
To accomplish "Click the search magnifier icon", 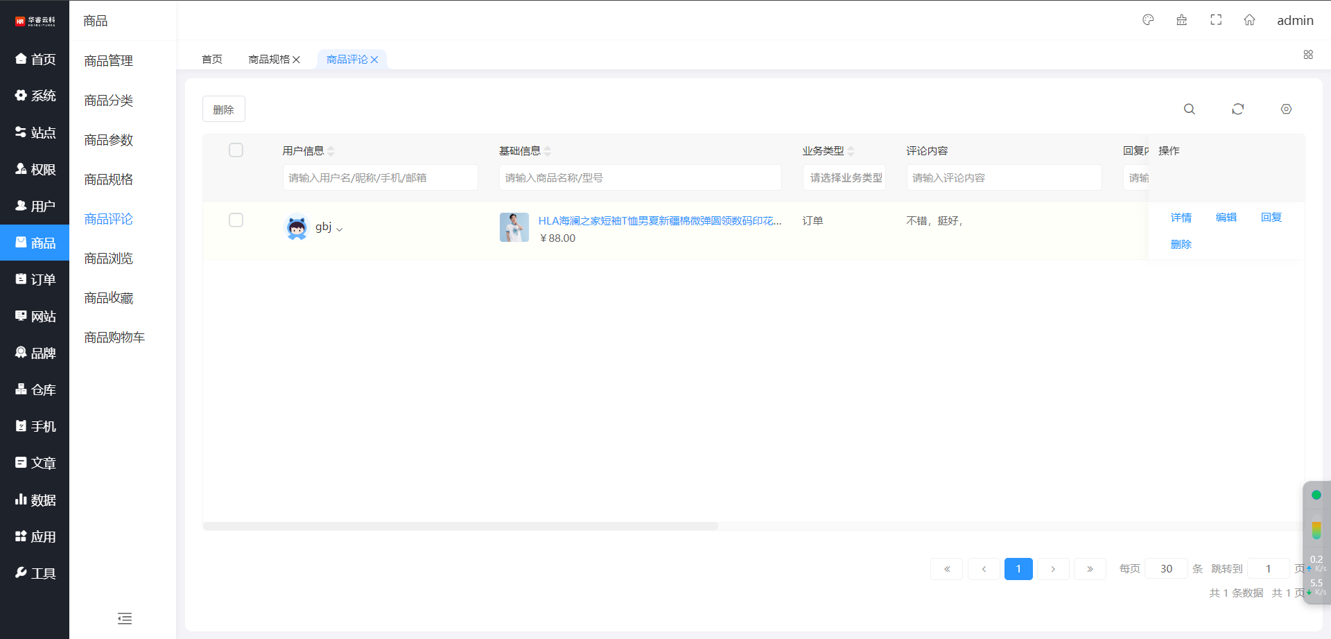I will pyautogui.click(x=1189, y=109).
